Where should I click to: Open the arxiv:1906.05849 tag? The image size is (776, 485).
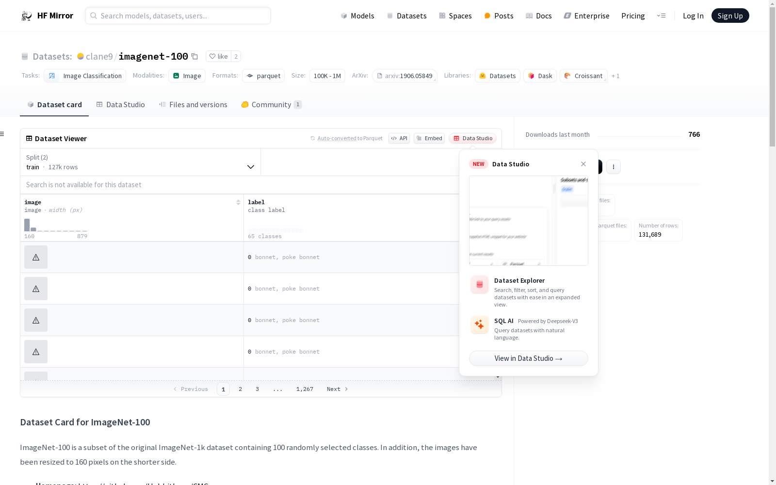pyautogui.click(x=404, y=76)
